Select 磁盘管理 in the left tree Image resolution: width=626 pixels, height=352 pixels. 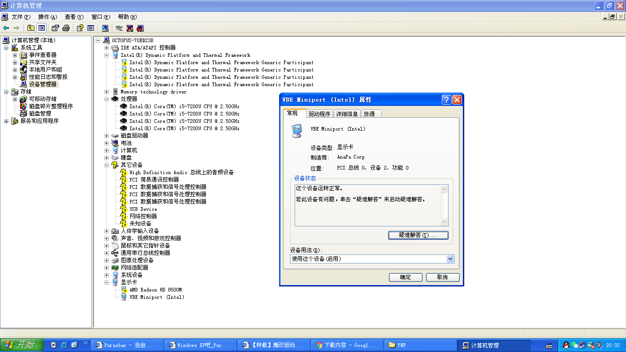point(40,114)
